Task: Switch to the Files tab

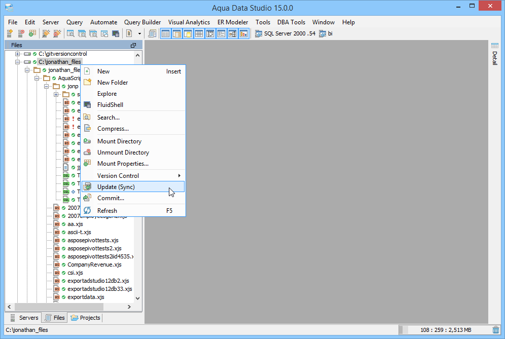Action: (x=55, y=318)
